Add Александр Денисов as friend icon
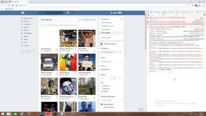Viewport: 206px width, 116px height. pyautogui.click(x=94, y=74)
